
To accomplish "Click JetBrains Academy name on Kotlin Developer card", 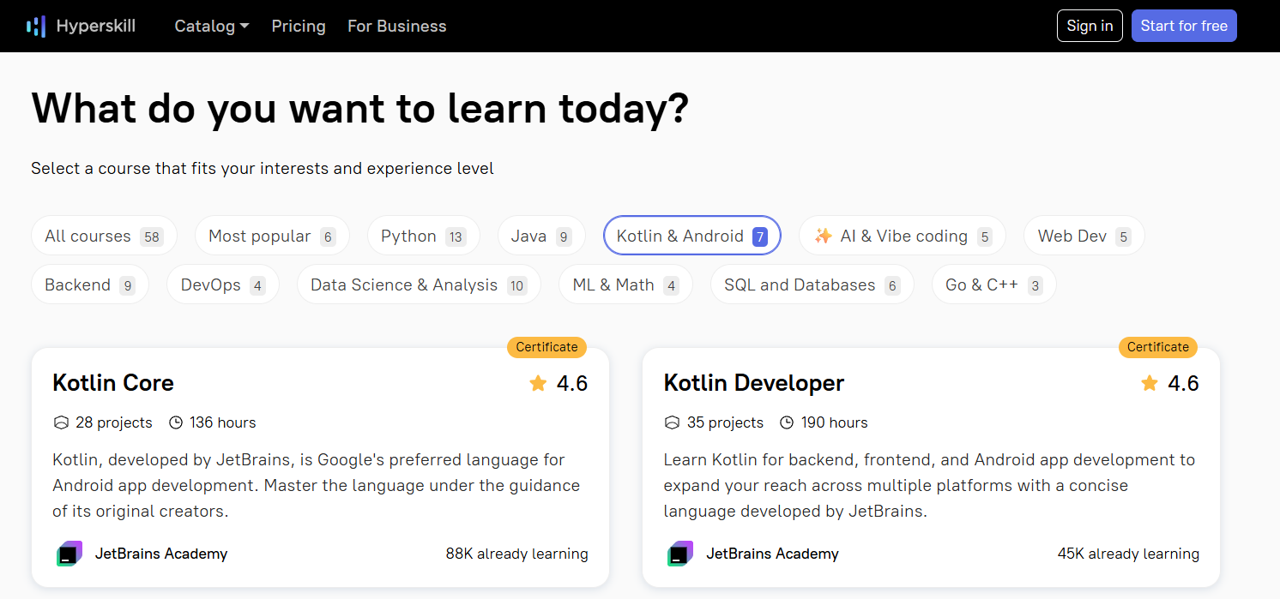I will [773, 554].
